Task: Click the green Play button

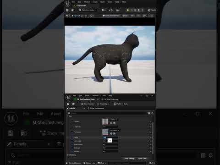Action: (x=128, y=10)
